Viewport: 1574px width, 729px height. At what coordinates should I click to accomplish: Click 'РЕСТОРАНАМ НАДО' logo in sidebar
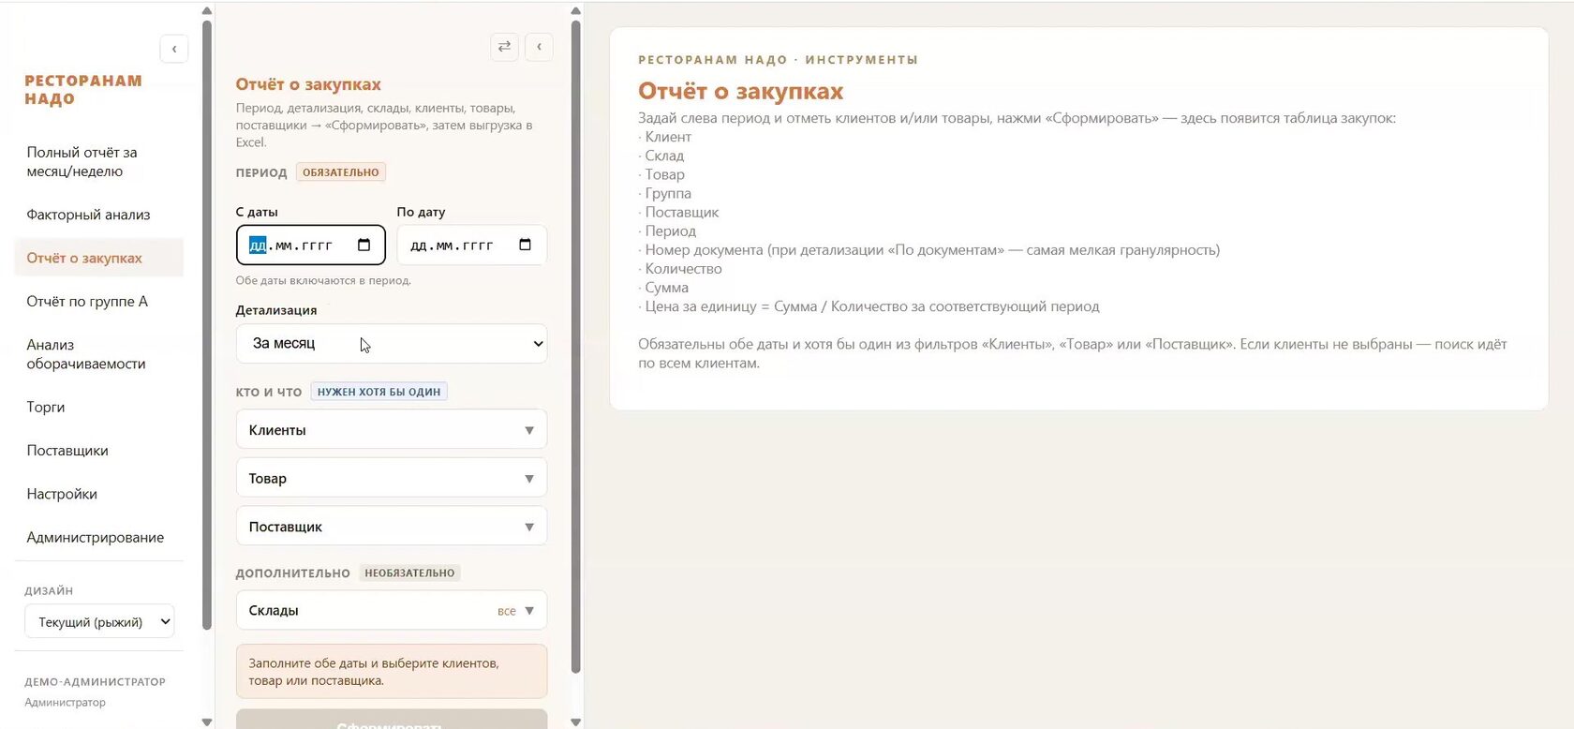pos(83,90)
